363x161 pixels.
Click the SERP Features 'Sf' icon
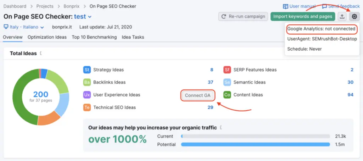point(227,70)
